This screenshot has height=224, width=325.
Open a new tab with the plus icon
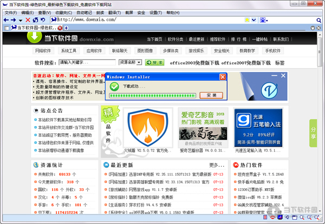point(66,28)
